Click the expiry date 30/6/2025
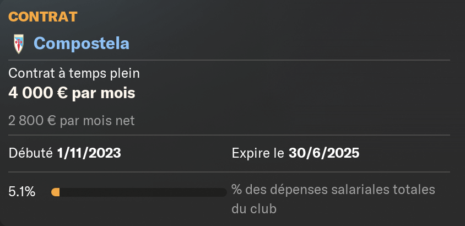The height and width of the screenshot is (226, 465). pyautogui.click(x=324, y=153)
